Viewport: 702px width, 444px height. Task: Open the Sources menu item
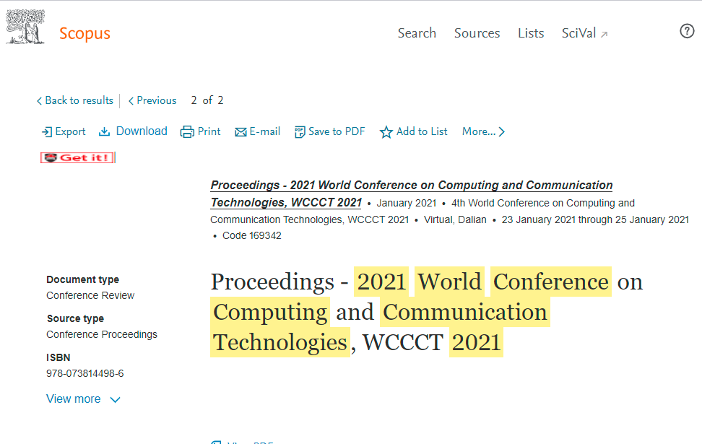point(477,33)
